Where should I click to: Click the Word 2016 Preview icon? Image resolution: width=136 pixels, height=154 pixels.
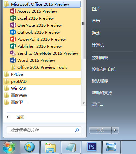13,60
